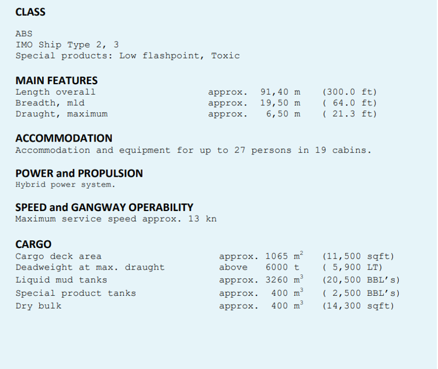Click the Maximum service speed line
Viewport: 438px width, 369px height.
tap(116, 219)
